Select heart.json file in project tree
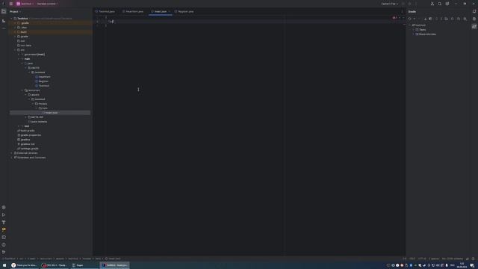478x269 pixels. [50, 113]
